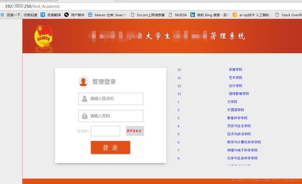This screenshot has height=184, width=302.
Task: Open the Maven 仓库 Search bookmark
Action: 107,15
